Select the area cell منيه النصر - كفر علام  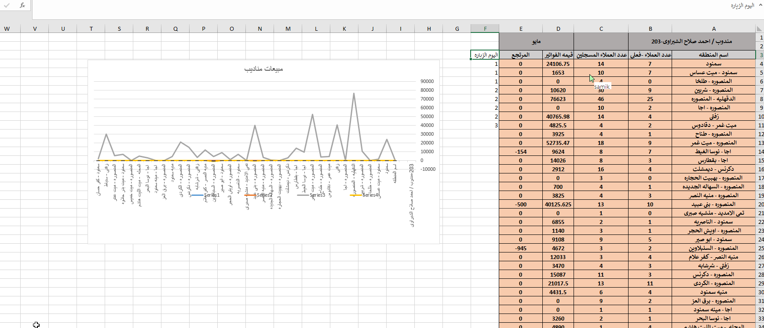(714, 257)
